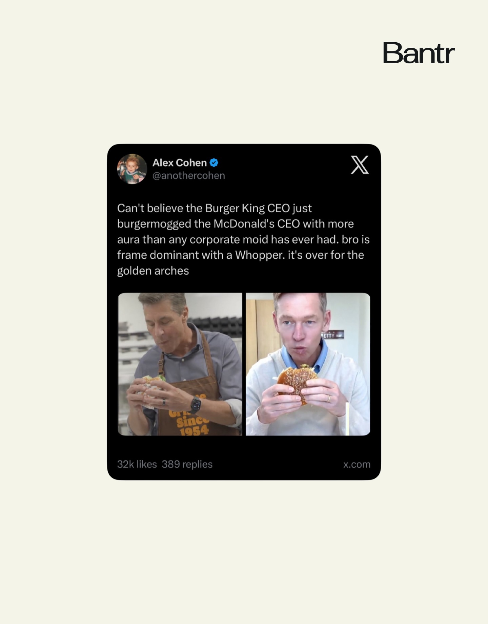The height and width of the screenshot is (624, 488).
Task: Open the left apron-wearing man photo
Action: point(180,364)
